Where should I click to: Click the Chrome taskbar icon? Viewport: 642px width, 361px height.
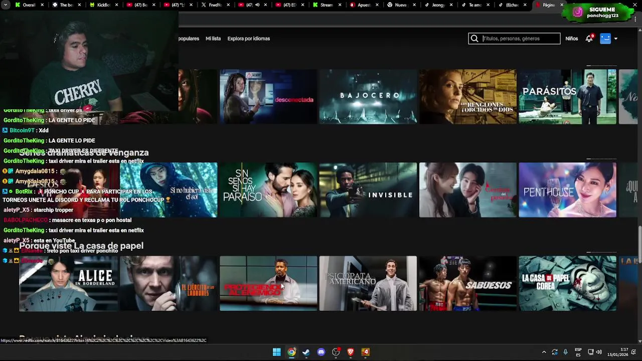[291, 352]
